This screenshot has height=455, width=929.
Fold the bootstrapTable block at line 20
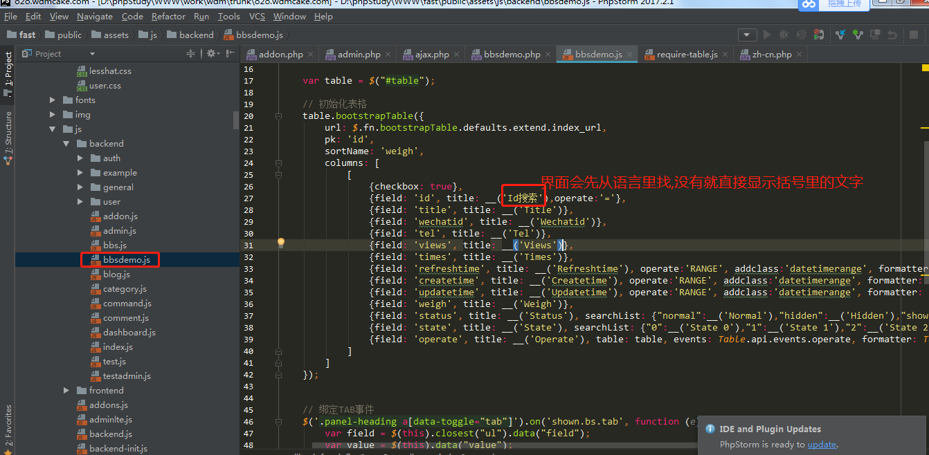[278, 116]
